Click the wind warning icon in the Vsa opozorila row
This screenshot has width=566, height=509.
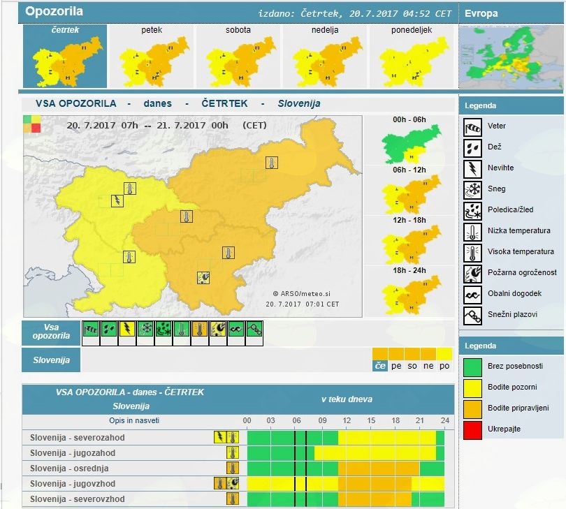click(91, 328)
